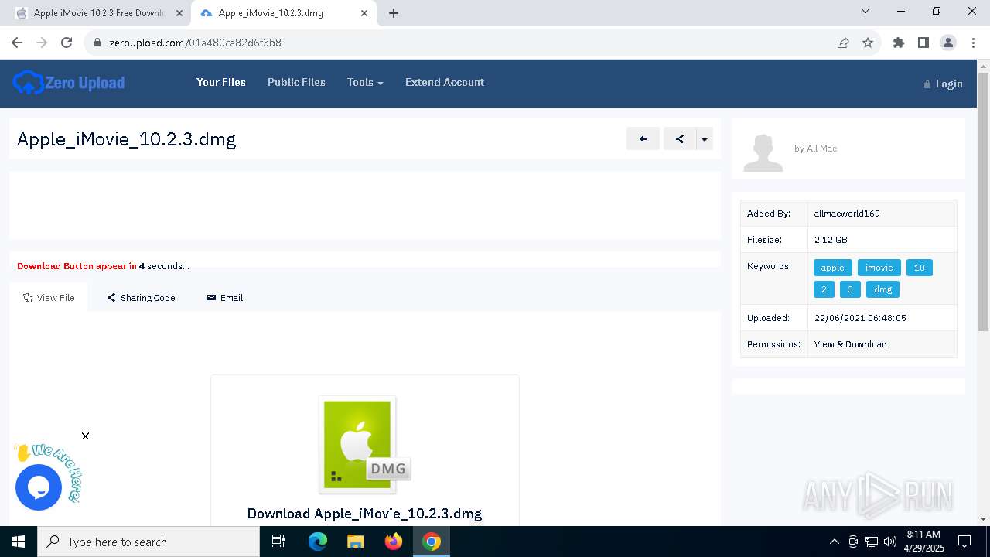Go back with browser back arrow

coord(17,43)
